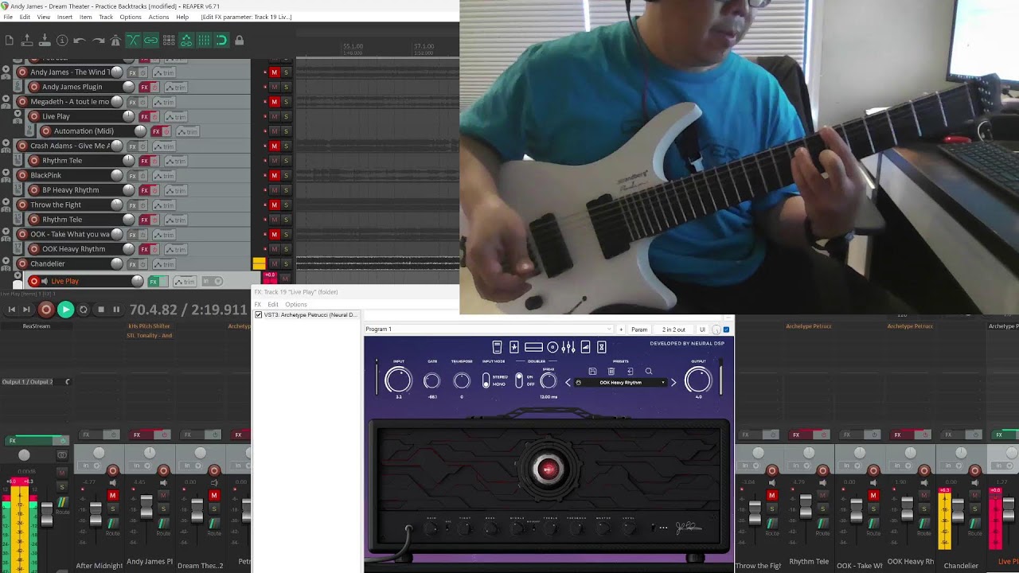Click the Live Play track volume knob
The image size is (1019, 573).
137,281
